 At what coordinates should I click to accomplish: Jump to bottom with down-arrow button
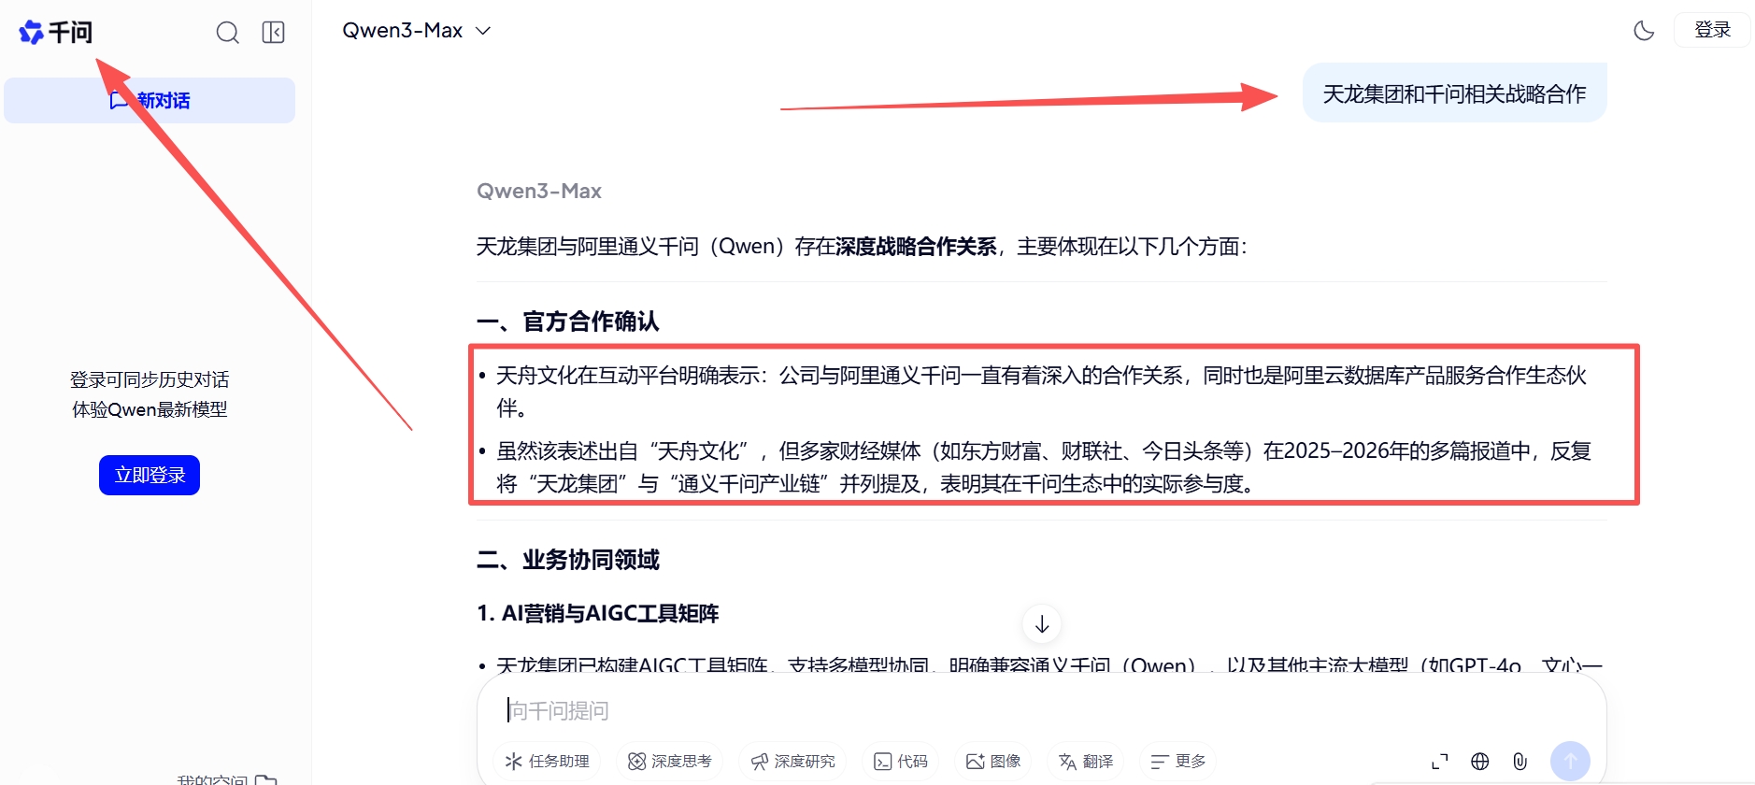click(x=1042, y=624)
